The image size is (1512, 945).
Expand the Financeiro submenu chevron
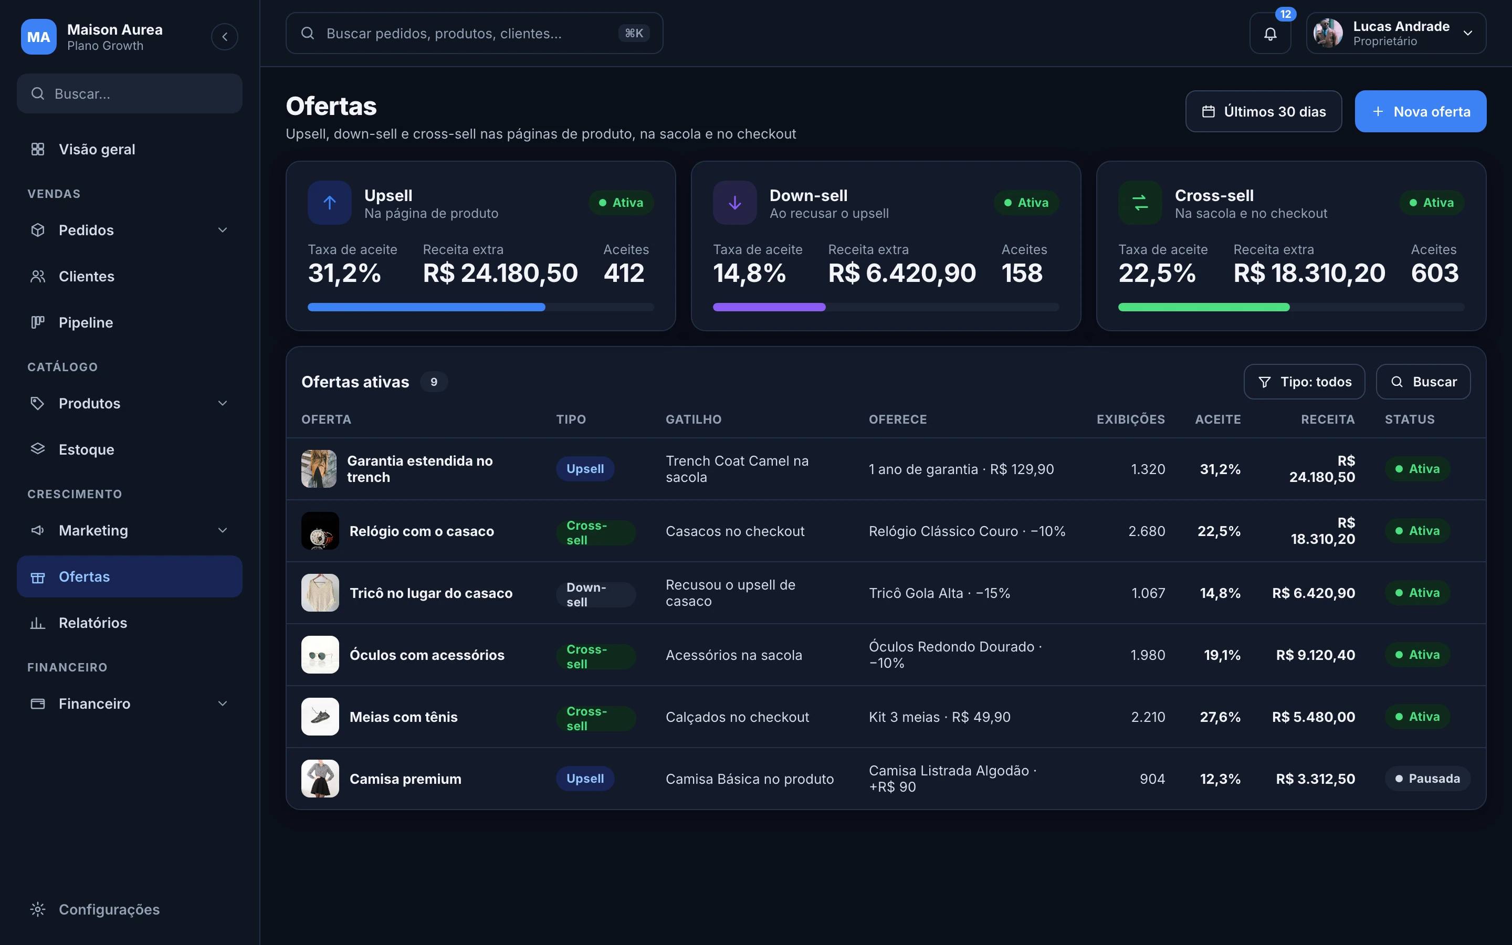tap(223, 703)
